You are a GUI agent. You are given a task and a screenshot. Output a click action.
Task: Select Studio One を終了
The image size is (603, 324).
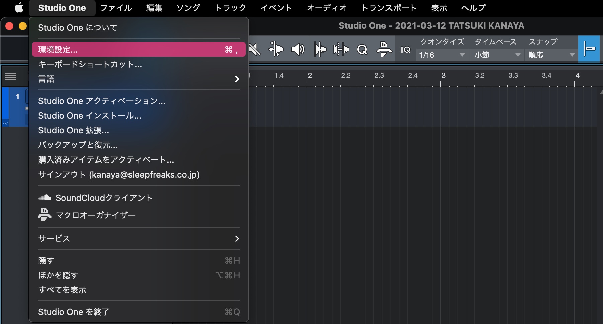pos(139,312)
